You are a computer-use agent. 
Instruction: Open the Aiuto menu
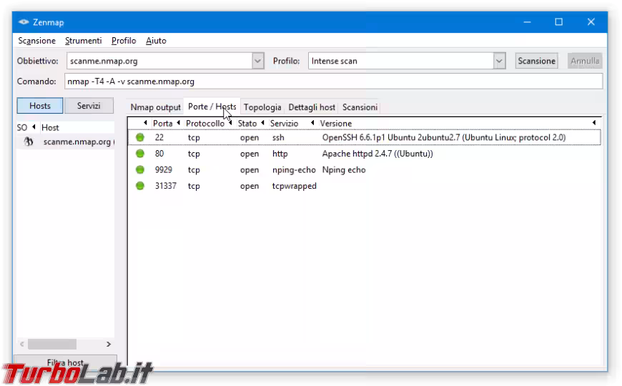(x=156, y=41)
